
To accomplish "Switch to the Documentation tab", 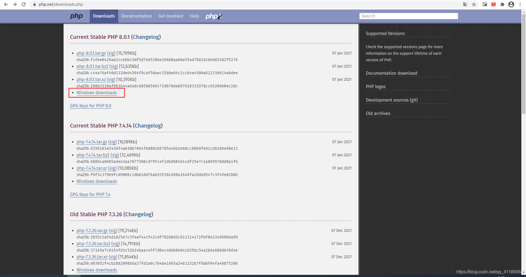I will tap(136, 16).
